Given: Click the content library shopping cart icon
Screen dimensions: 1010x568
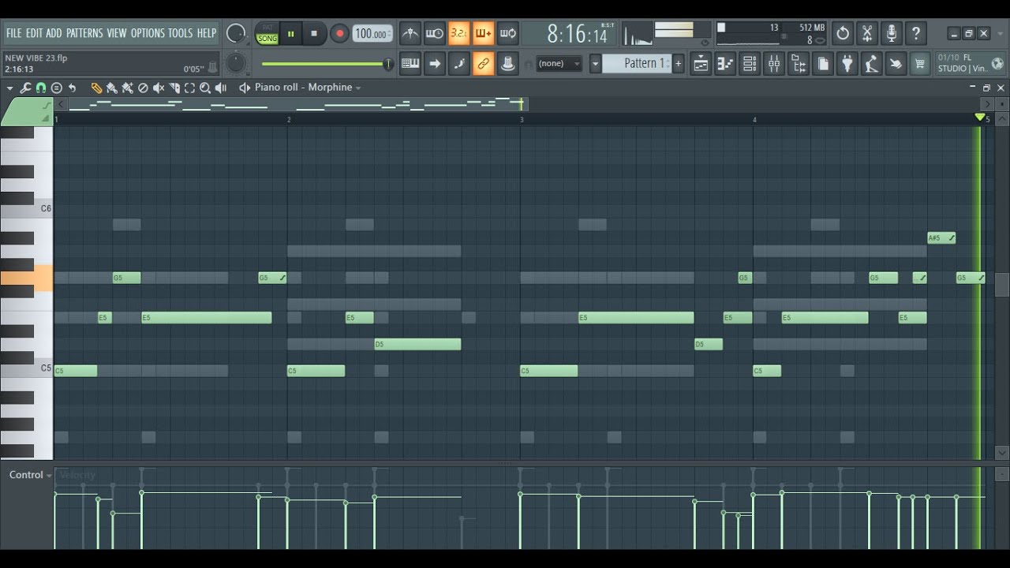Looking at the screenshot, I should coord(920,64).
